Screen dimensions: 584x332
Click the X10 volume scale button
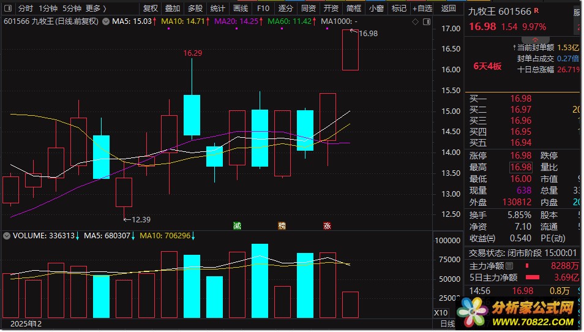pyautogui.click(x=441, y=312)
